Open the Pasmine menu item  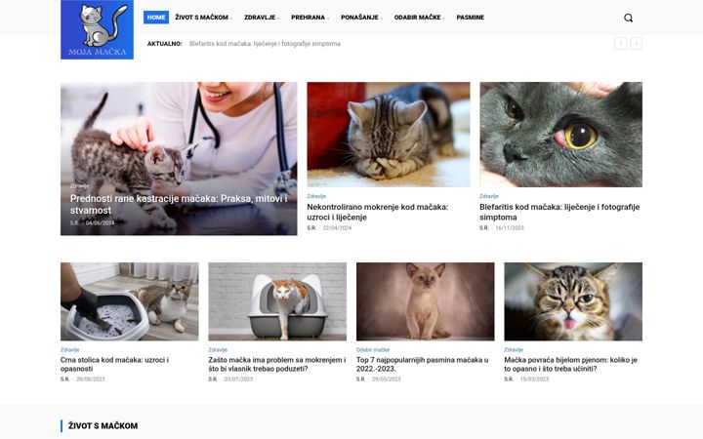coord(470,17)
